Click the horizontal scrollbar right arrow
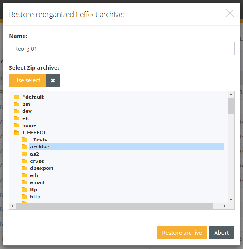 [x=224, y=206]
